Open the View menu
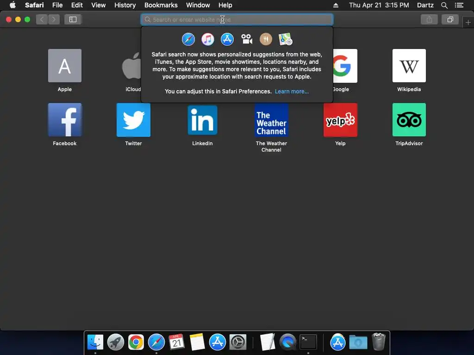This screenshot has width=474, height=355. [99, 5]
